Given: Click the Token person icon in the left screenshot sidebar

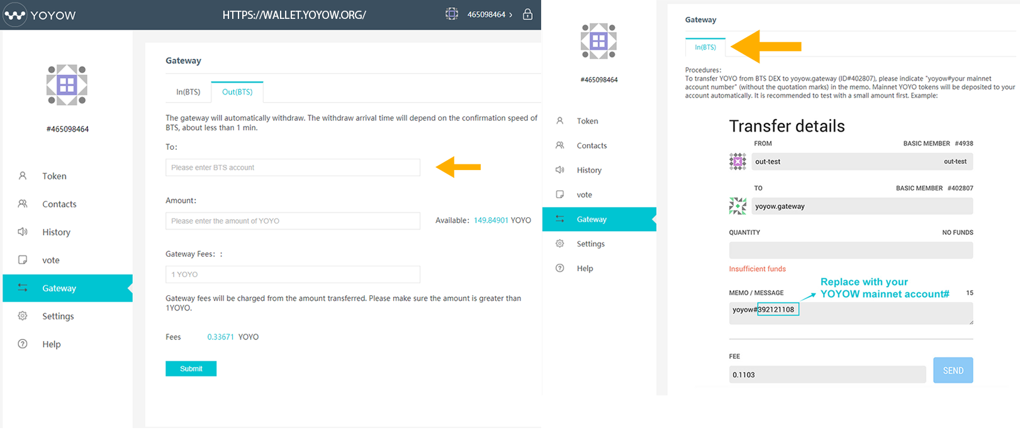Looking at the screenshot, I should pyautogui.click(x=23, y=176).
